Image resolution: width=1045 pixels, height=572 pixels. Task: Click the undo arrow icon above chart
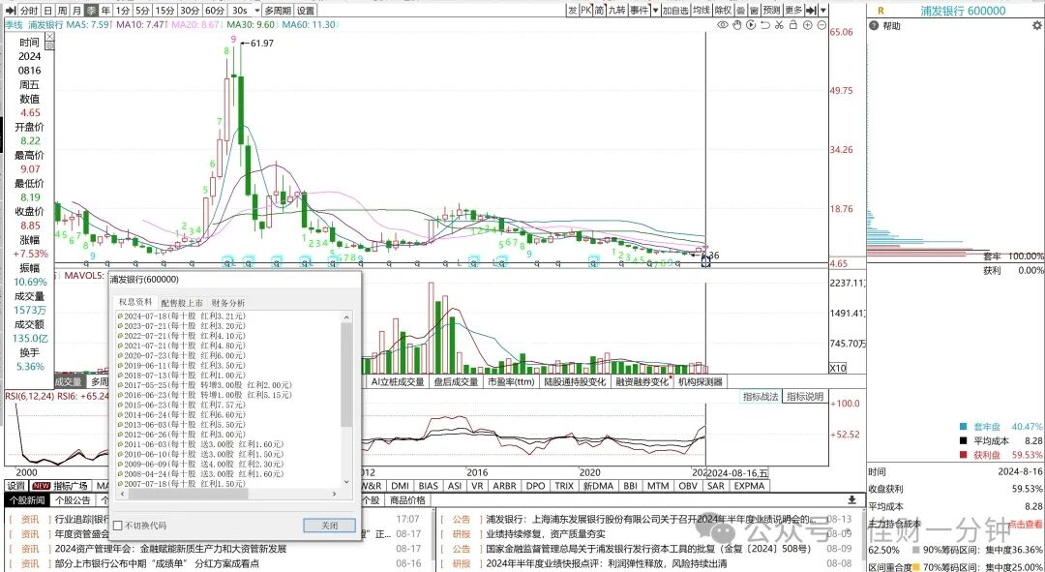[765, 25]
